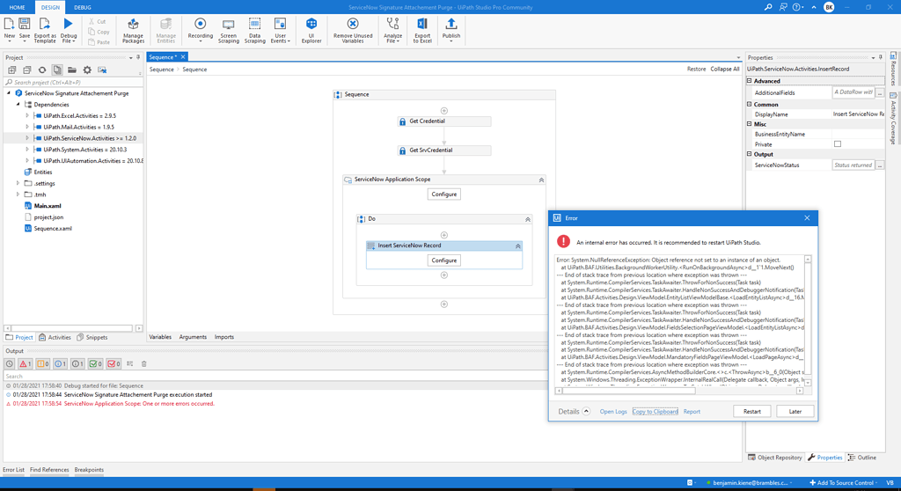Toggle red failed-verification filter in Output
The height and width of the screenshot is (491, 901).
tap(114, 364)
